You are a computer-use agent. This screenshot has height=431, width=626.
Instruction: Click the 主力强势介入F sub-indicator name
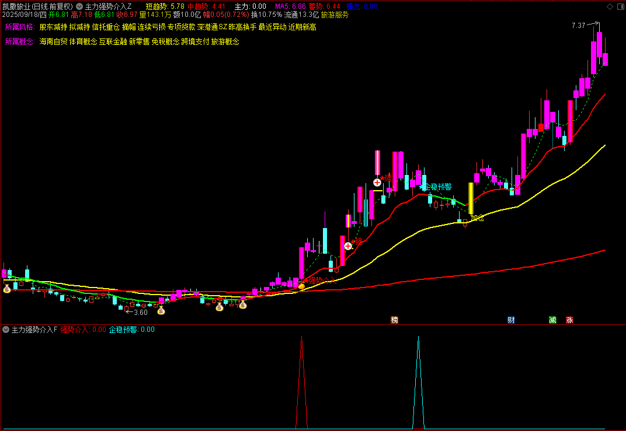[34, 330]
